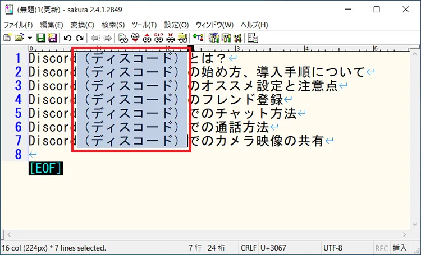This screenshot has width=421, height=255.
Task: Click '導入手順について' on line 2
Action: [310, 72]
